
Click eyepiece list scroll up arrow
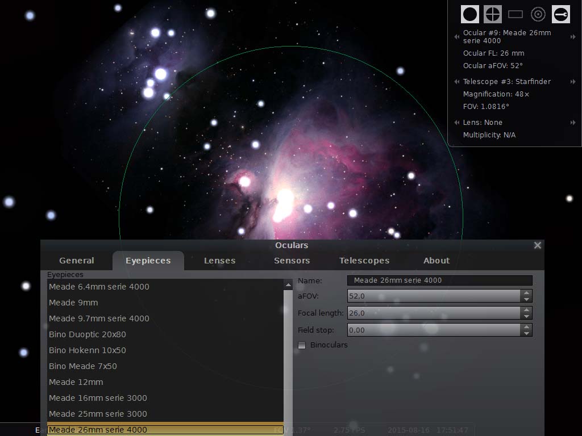pyautogui.click(x=288, y=285)
